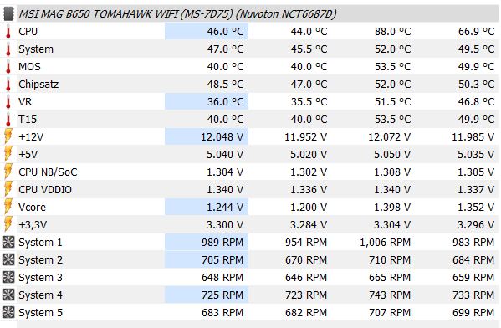The image size is (501, 328).
Task: Click the System 3 current value 648 RPM
Action: (222, 278)
